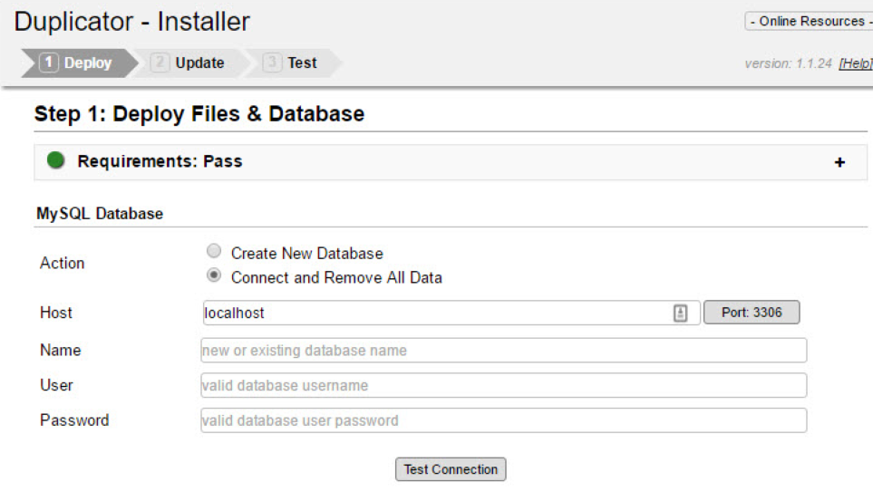Go to the Update step label

[199, 63]
